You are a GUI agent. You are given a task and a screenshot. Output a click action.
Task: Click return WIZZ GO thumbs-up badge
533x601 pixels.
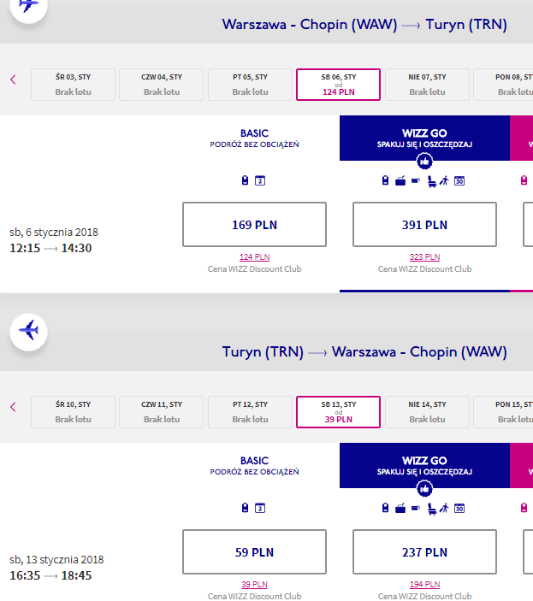pyautogui.click(x=424, y=489)
